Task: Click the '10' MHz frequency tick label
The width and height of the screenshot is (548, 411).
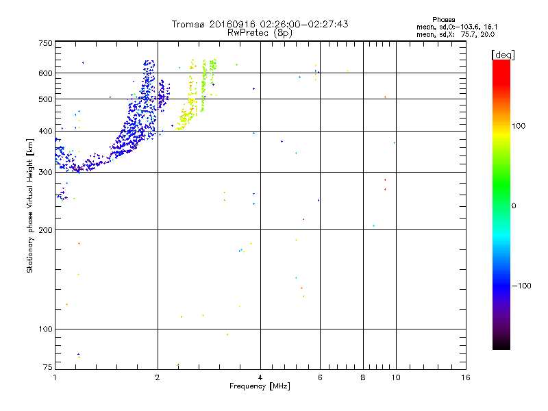Action: tap(396, 377)
